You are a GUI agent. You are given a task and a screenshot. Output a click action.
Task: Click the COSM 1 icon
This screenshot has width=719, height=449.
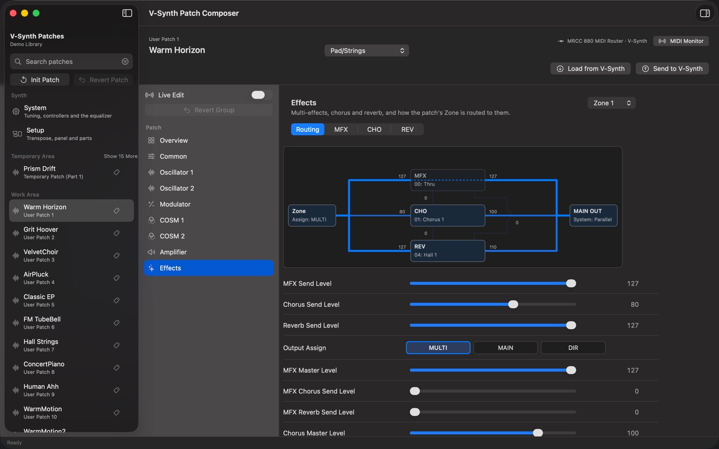click(151, 220)
